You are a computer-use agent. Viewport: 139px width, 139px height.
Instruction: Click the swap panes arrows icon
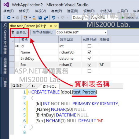tap(33, 86)
